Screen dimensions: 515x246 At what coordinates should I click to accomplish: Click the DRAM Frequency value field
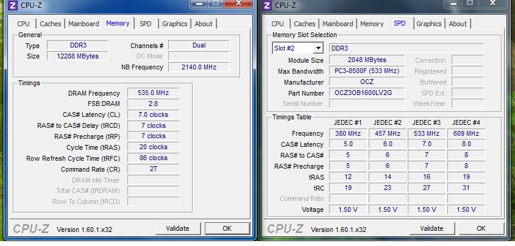(x=153, y=93)
